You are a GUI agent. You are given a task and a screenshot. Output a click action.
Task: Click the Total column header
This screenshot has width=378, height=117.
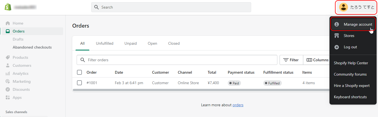(212, 72)
